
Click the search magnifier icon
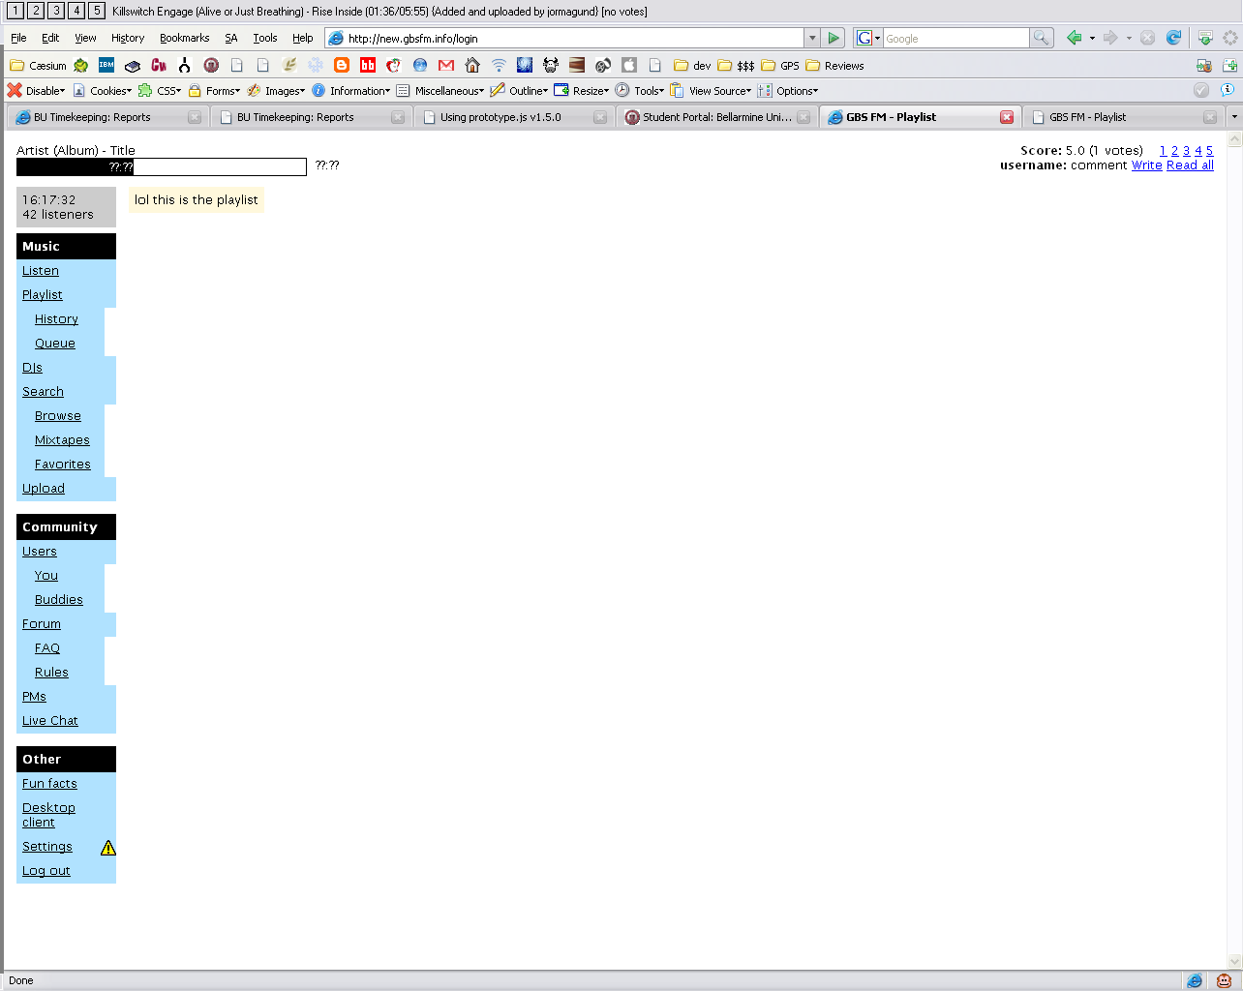[x=1042, y=38]
